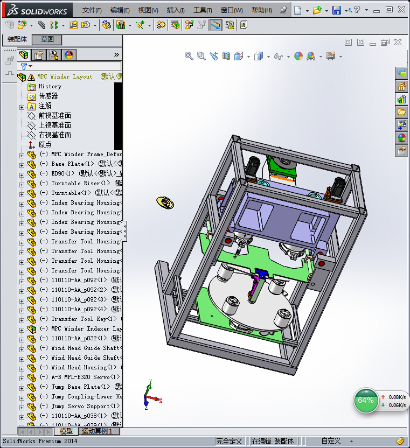
Task: Click Zoom to Fit in view toolbar
Action: 189,56
